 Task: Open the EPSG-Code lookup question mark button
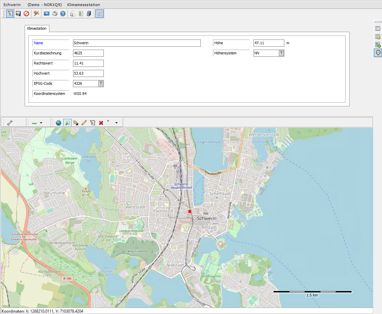tap(101, 83)
